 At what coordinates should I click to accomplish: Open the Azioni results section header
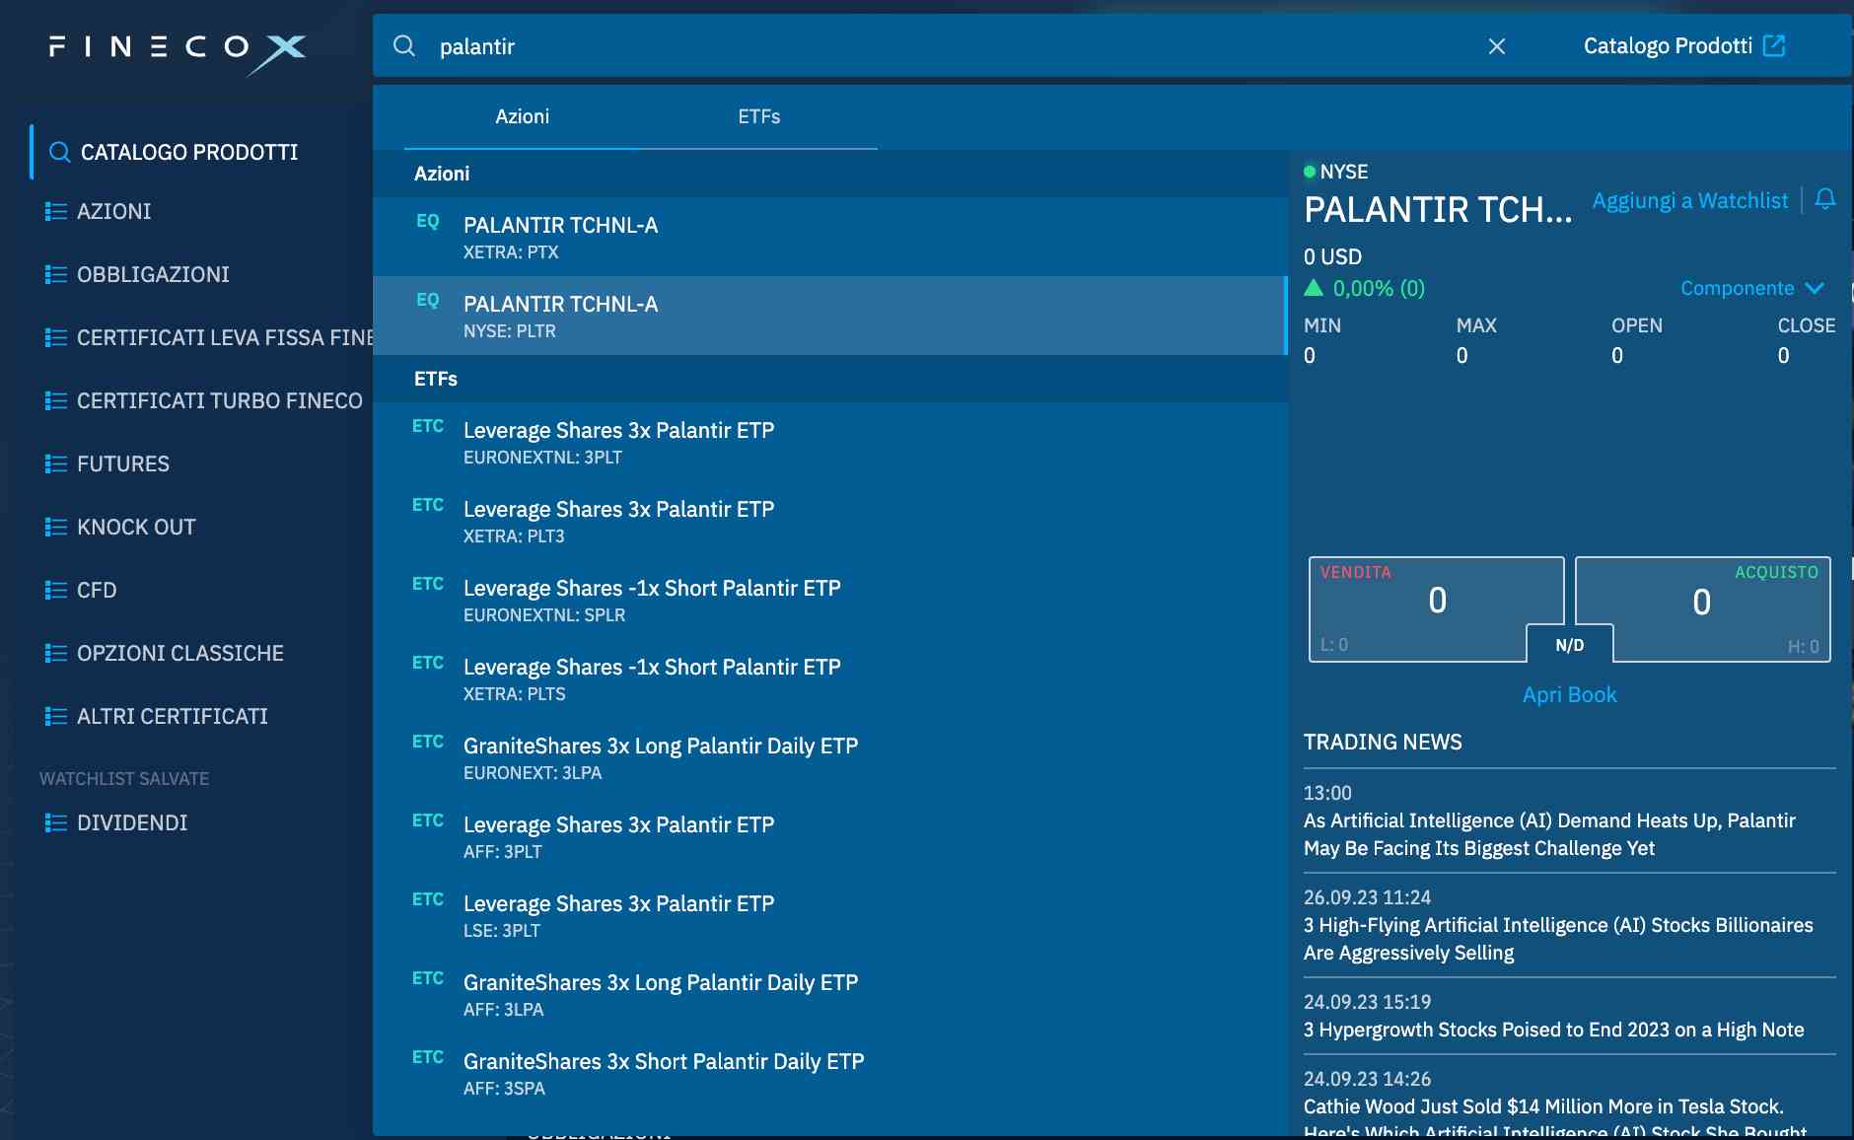point(442,174)
